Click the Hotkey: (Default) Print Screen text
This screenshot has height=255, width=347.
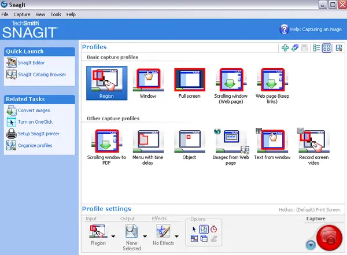coord(309,210)
